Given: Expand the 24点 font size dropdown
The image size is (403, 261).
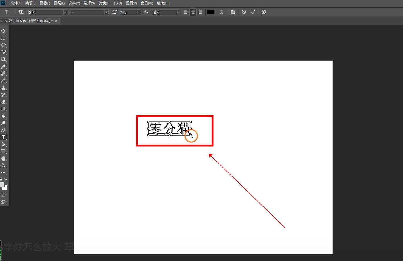Looking at the screenshot, I should pos(139,12).
